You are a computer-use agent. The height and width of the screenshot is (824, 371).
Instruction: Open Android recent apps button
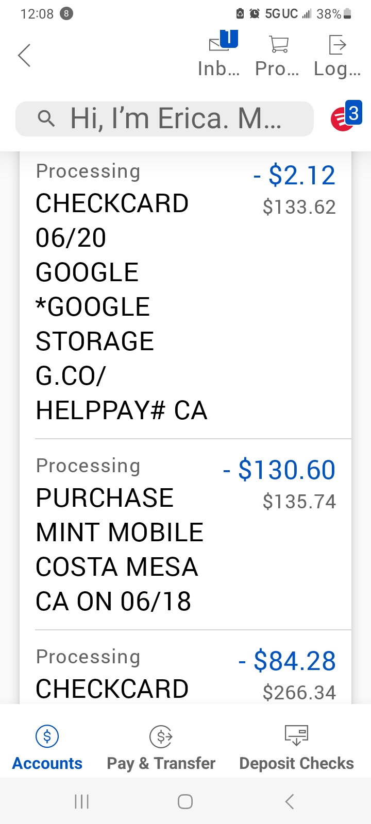(81, 801)
